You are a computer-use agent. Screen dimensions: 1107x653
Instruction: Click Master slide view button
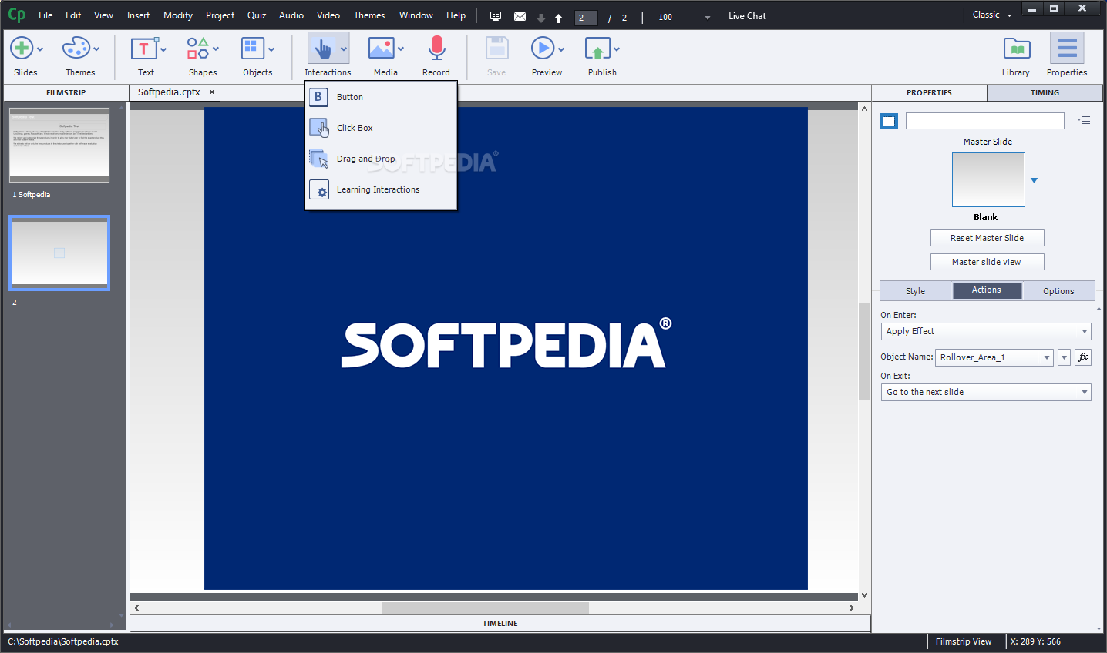pyautogui.click(x=987, y=262)
